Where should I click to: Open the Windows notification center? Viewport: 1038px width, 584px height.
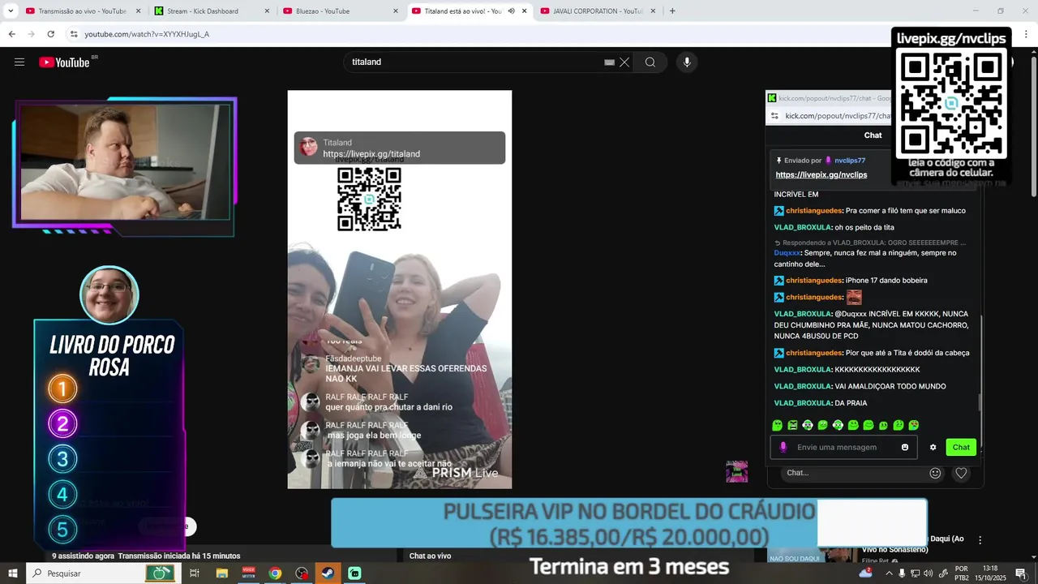[1020, 573]
